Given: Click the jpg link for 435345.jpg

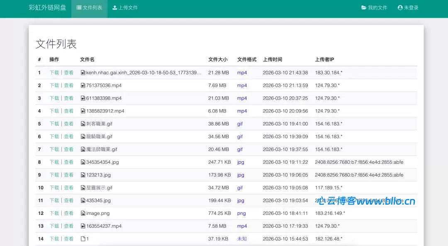Looking at the screenshot, I should click(241, 200).
